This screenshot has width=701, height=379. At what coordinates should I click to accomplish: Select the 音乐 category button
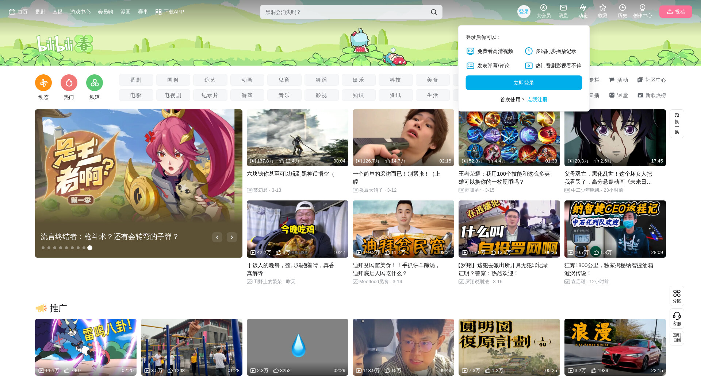pyautogui.click(x=284, y=95)
